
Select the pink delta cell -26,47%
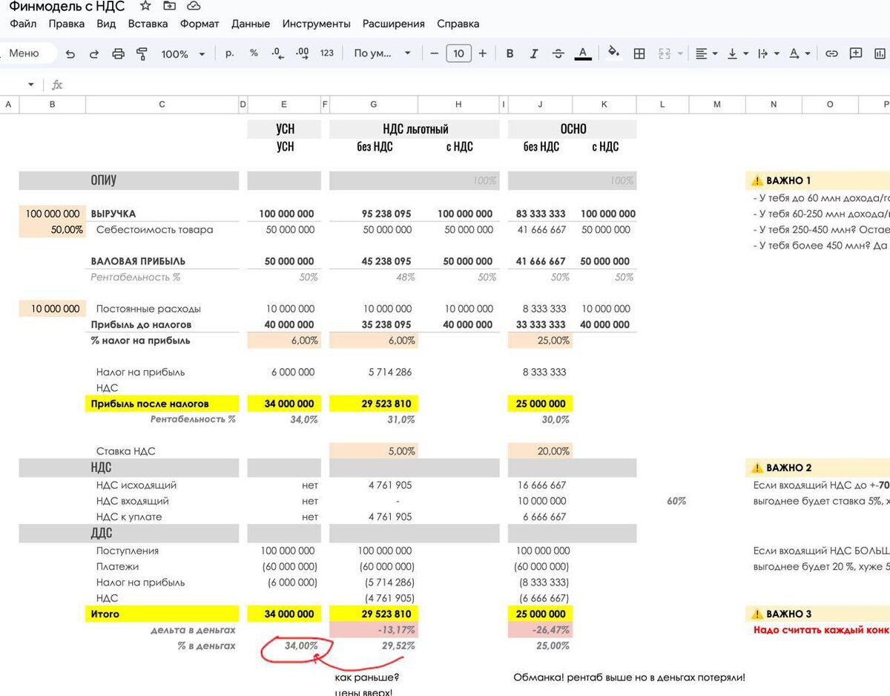pos(541,630)
